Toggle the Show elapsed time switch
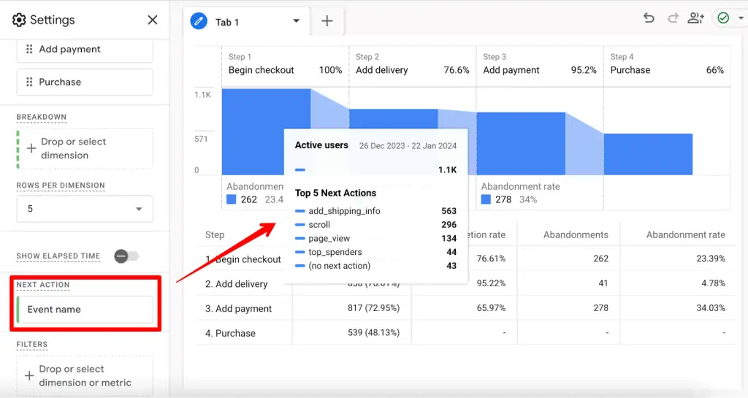This screenshot has height=398, width=748. (126, 256)
